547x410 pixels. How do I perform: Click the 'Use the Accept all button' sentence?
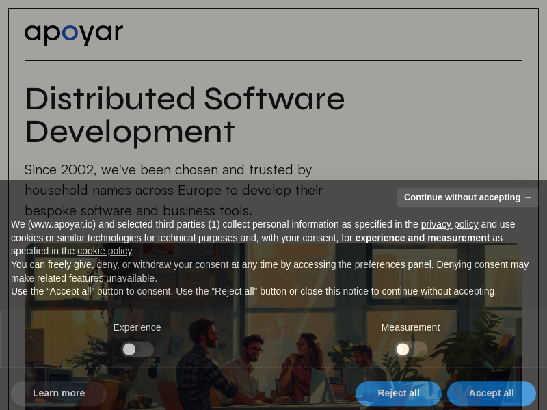253,291
